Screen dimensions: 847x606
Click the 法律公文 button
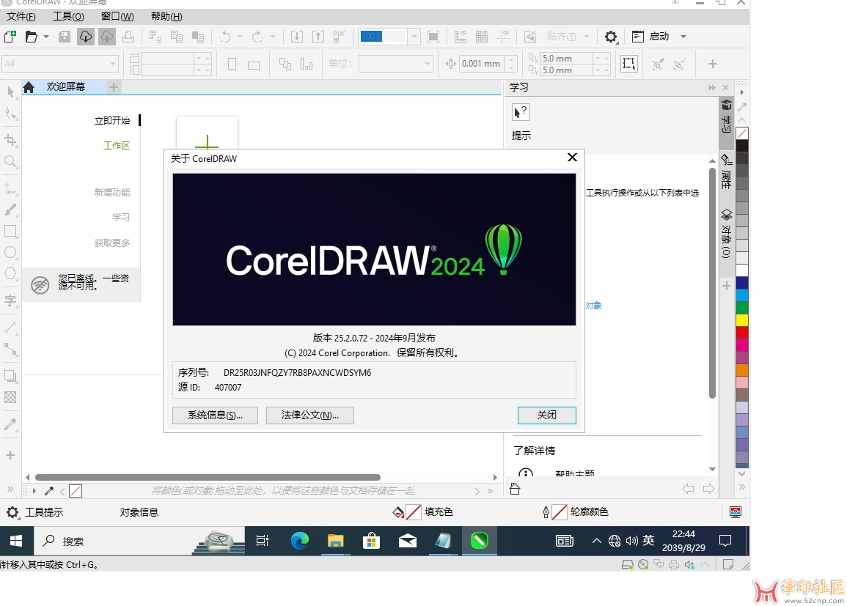tap(310, 415)
